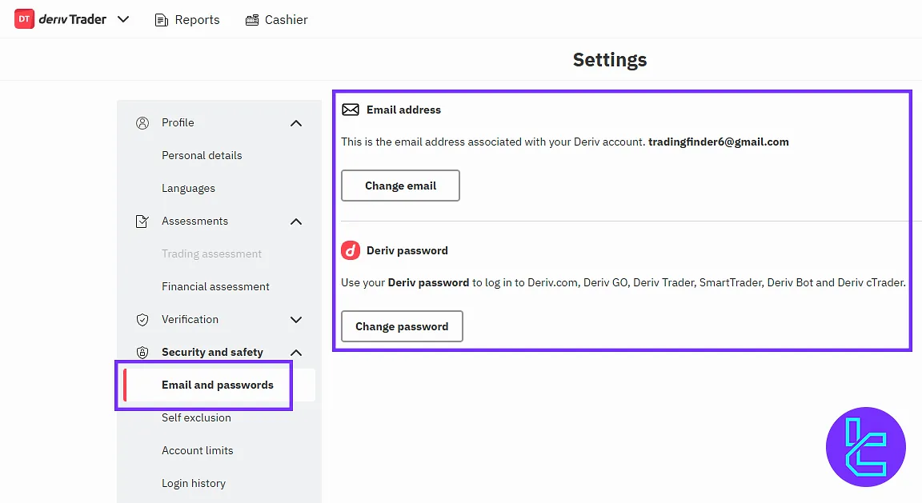Open the Trading assessment item
This screenshot has height=503, width=922.
click(211, 253)
